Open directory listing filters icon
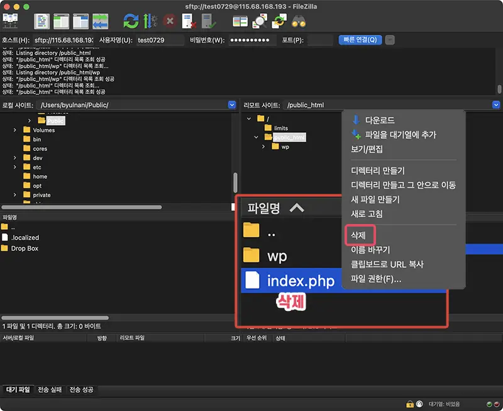The height and width of the screenshot is (411, 503). pos(240,21)
